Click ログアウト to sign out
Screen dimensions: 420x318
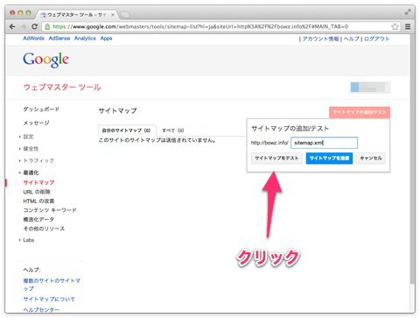376,39
